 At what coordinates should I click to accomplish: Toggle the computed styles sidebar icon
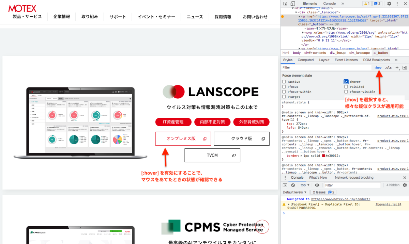pos(405,68)
